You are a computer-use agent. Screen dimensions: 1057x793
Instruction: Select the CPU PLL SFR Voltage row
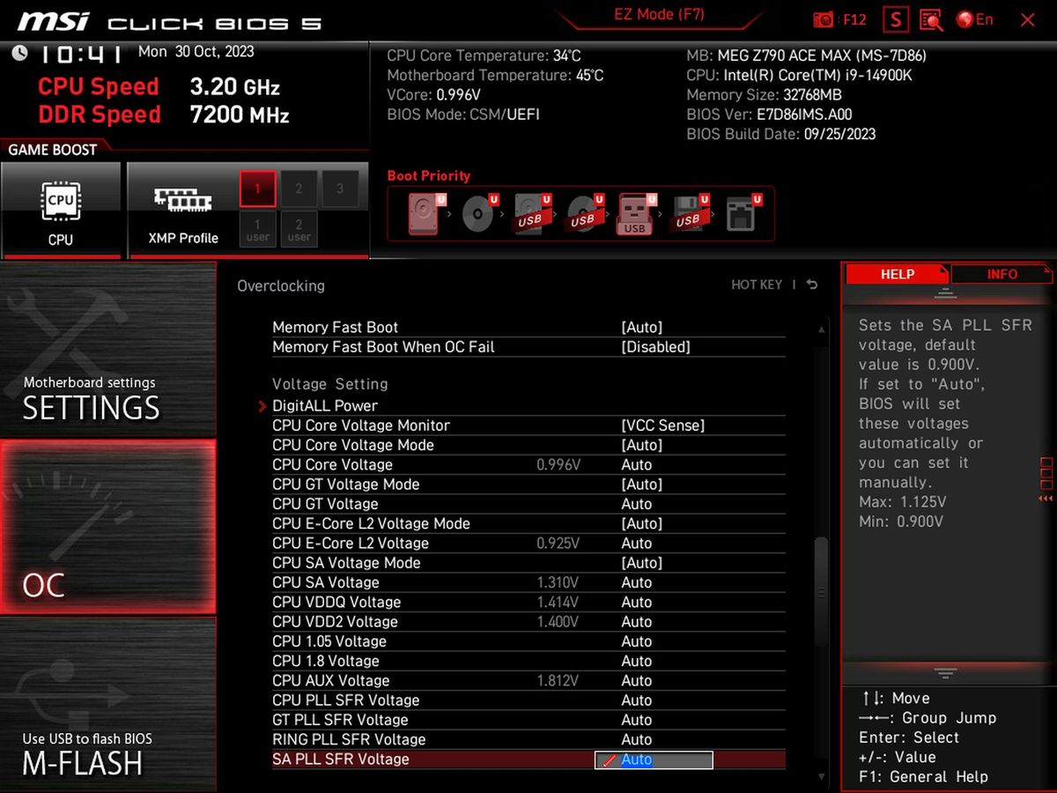pyautogui.click(x=528, y=700)
